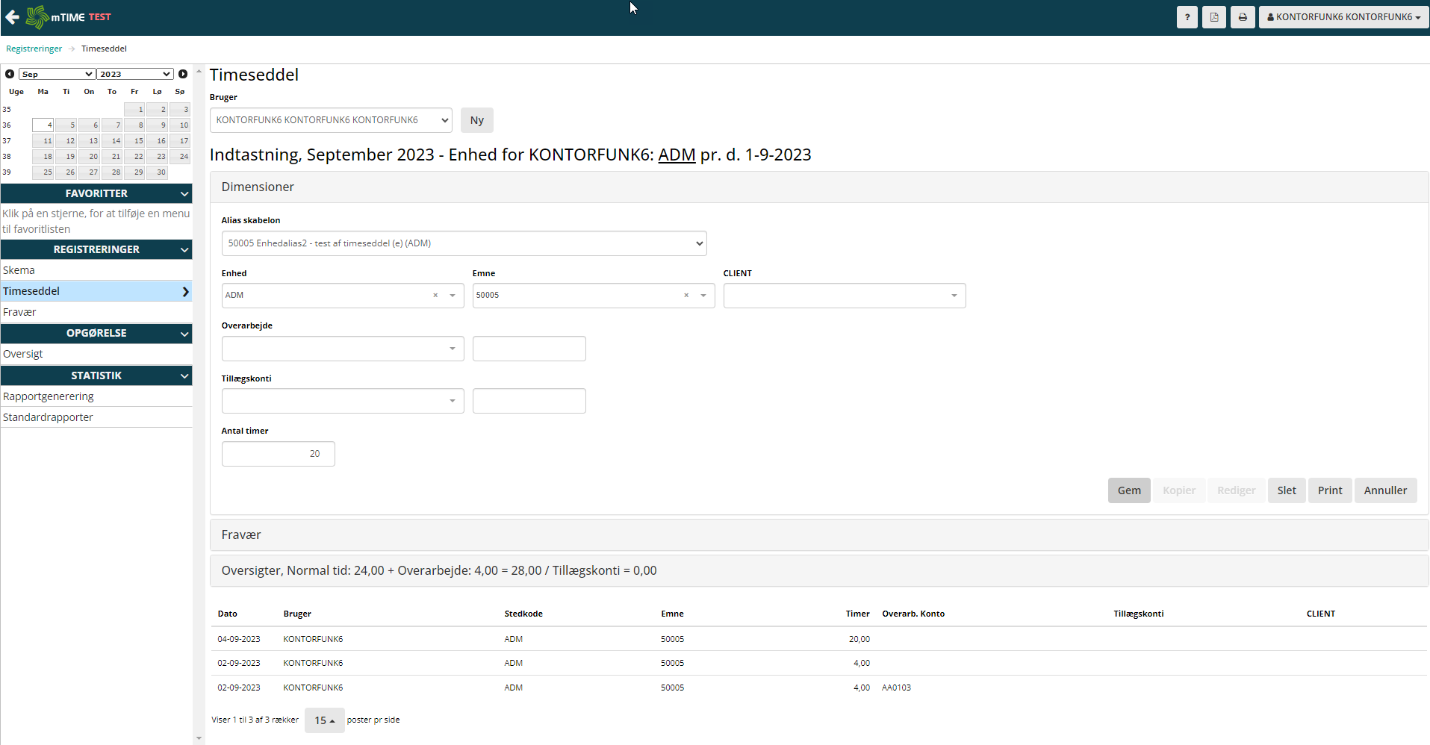Clear the Emne field using the x icon
This screenshot has width=1430, height=745.
(686, 296)
